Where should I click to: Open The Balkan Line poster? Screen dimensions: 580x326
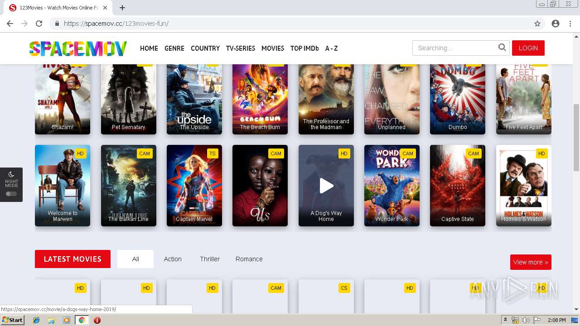[x=129, y=186]
